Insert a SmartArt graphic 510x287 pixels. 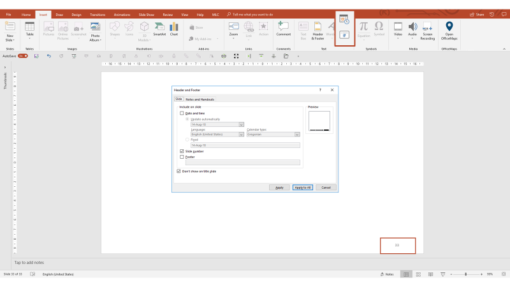[x=159, y=29]
